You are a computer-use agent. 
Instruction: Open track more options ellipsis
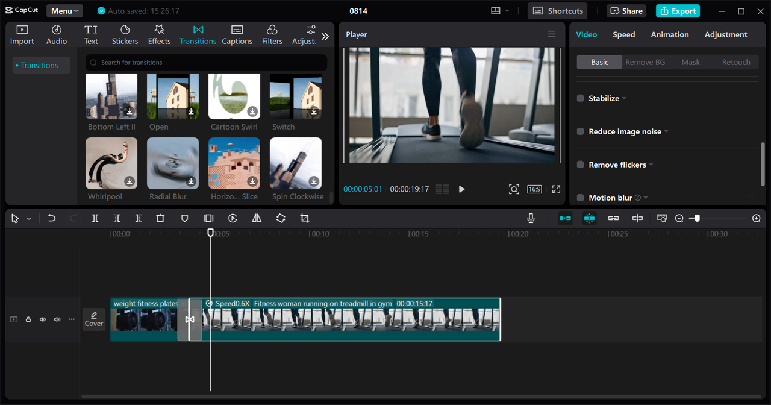[x=72, y=319]
